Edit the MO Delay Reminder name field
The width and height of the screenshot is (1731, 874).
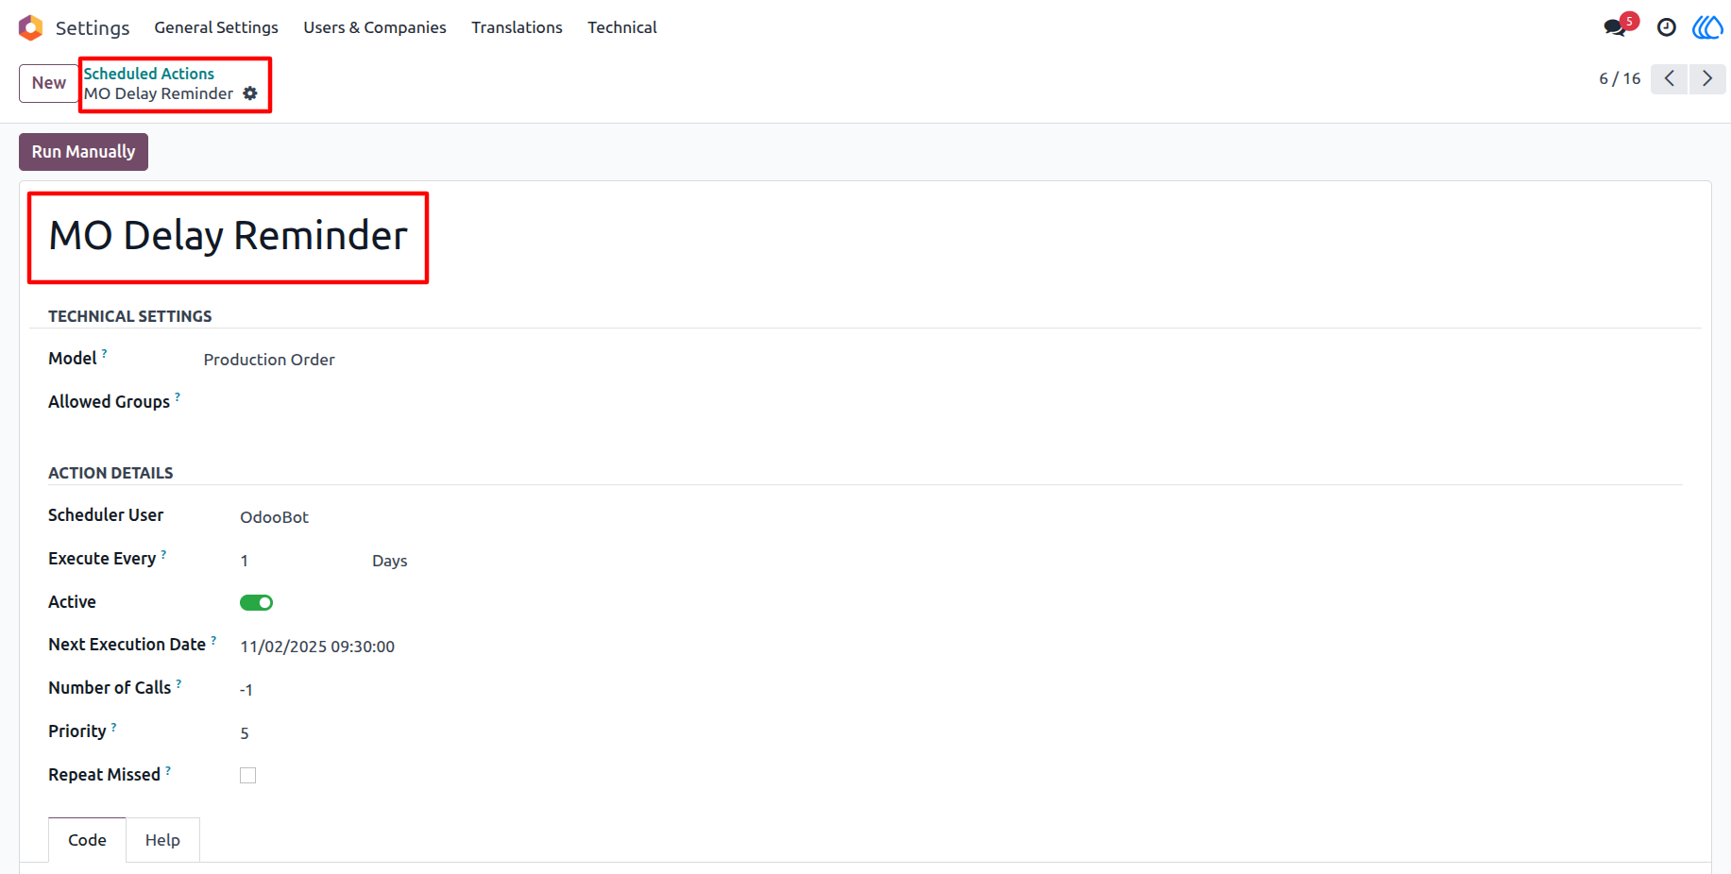point(229,236)
